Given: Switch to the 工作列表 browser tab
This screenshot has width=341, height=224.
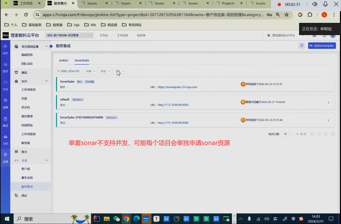Looking at the screenshot, I should 27,3.
